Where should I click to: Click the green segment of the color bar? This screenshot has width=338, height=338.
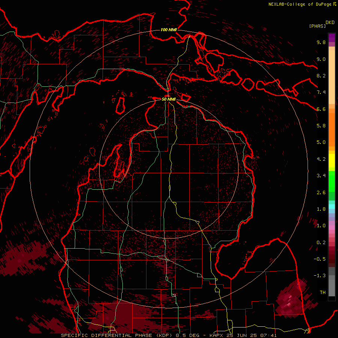click(332, 182)
